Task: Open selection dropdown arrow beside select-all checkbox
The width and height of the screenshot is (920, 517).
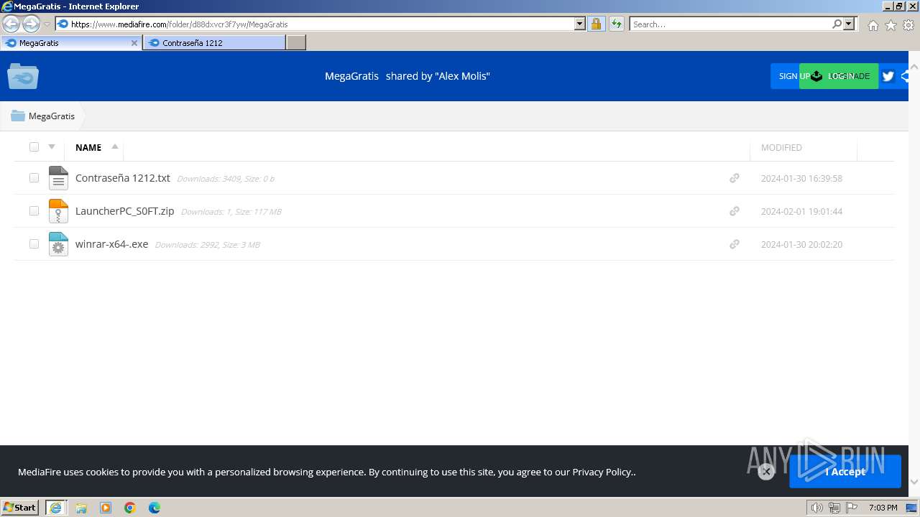Action: 52,147
